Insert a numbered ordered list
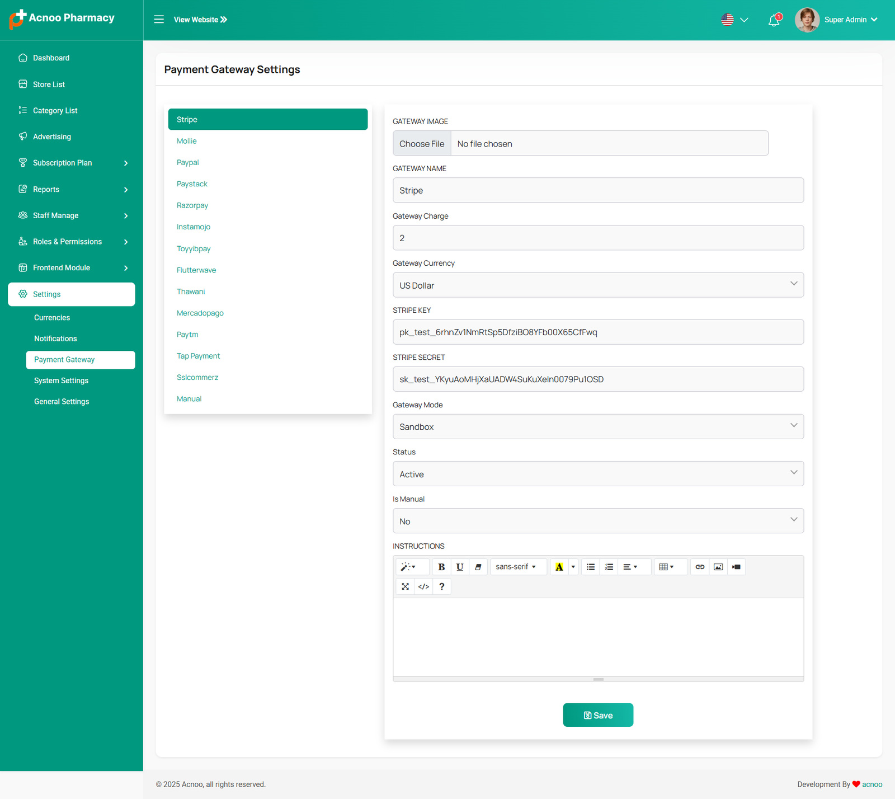Screen dimensions: 895x799 click(609, 567)
